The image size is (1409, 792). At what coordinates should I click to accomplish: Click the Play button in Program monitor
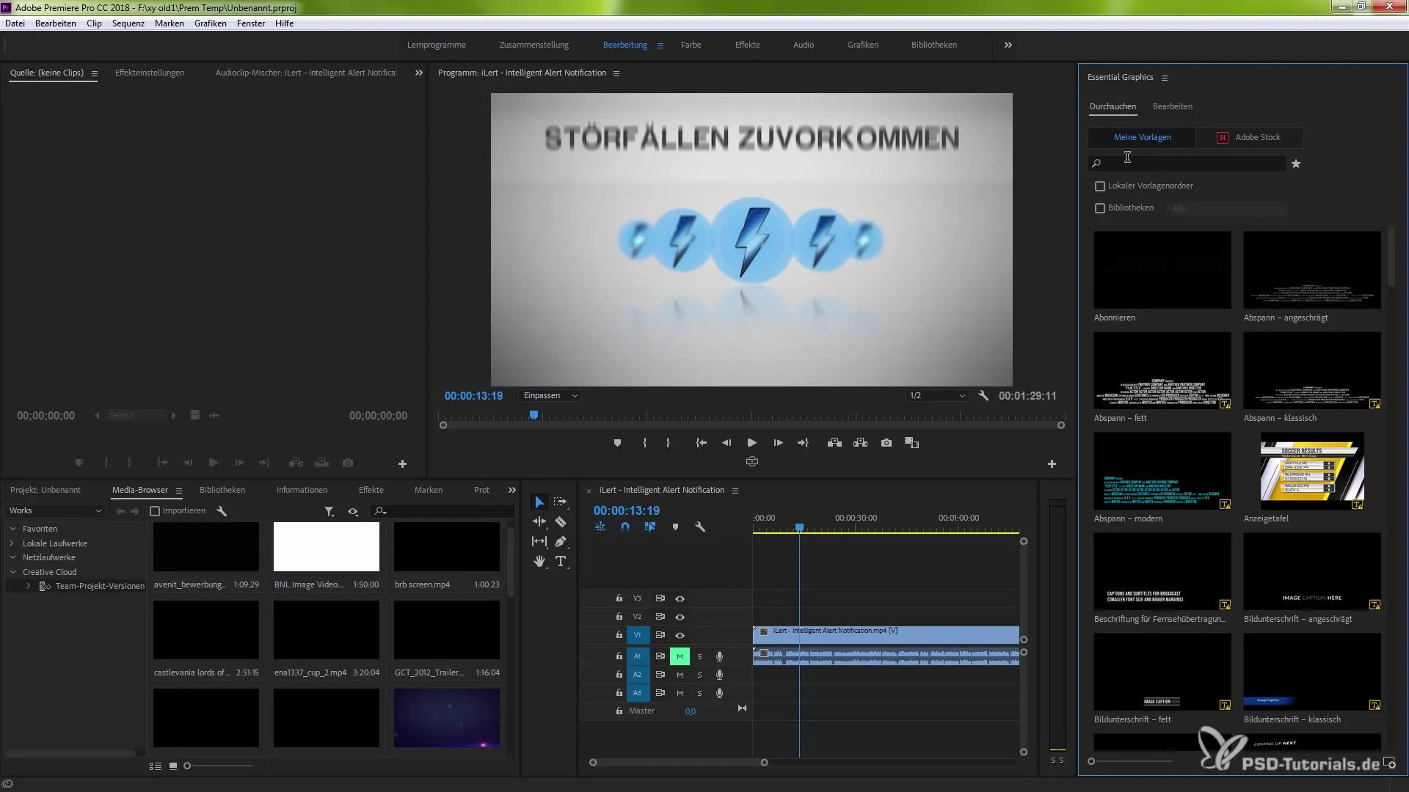click(x=751, y=443)
